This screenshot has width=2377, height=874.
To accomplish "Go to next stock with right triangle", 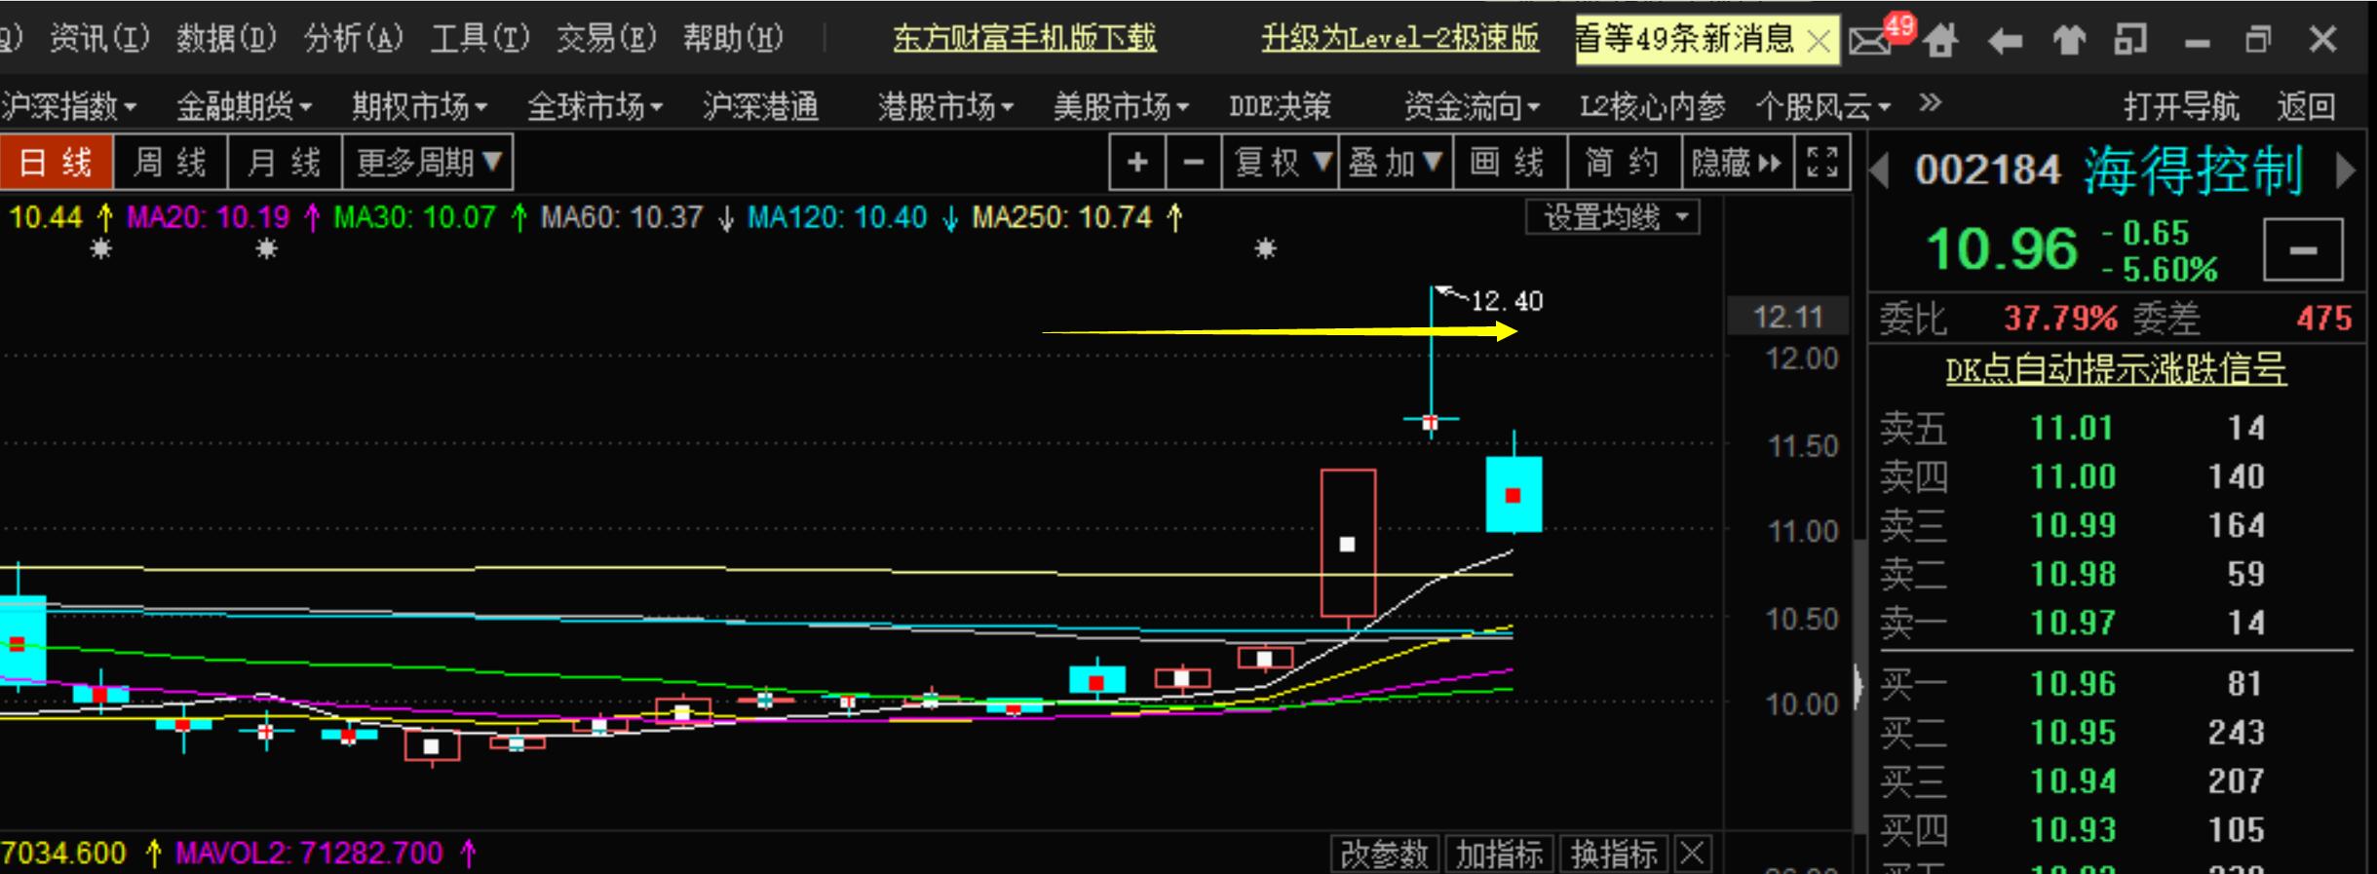I will click(2347, 171).
